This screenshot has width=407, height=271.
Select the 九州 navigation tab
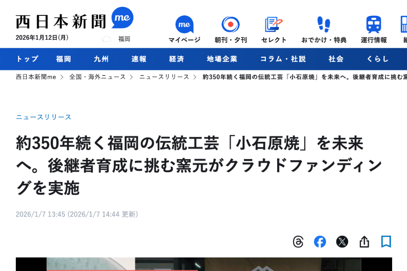point(101,59)
